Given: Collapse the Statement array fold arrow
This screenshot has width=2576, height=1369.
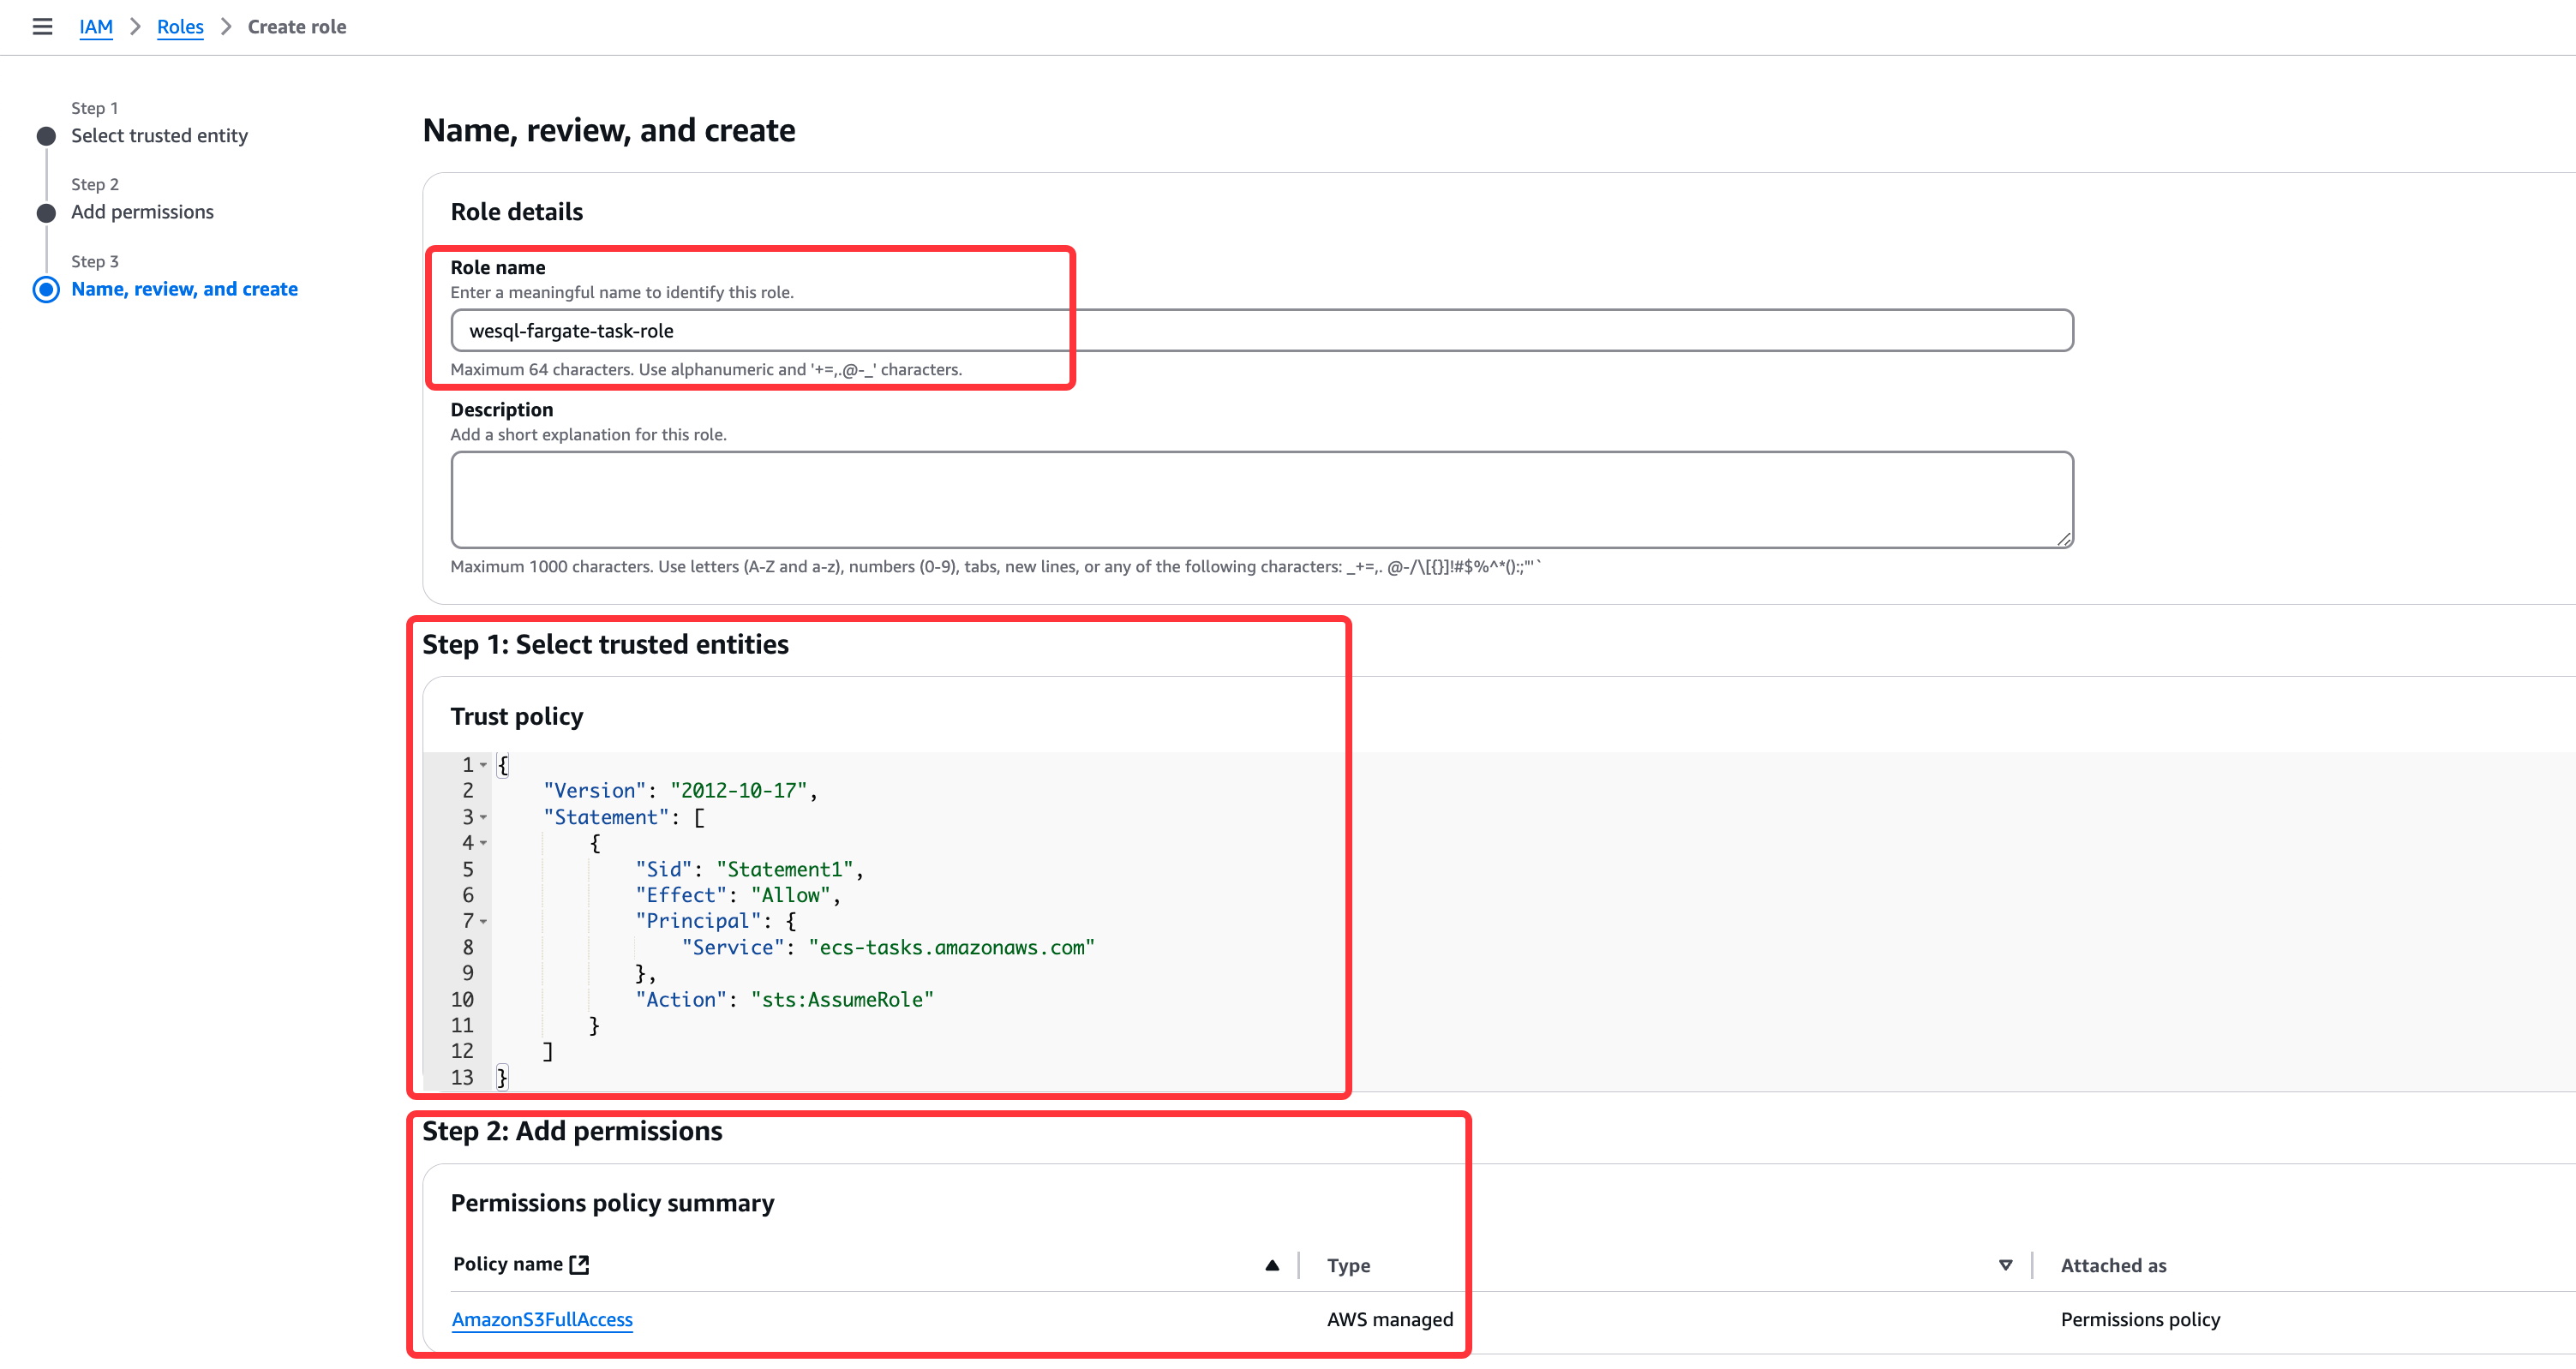Looking at the screenshot, I should [x=484, y=817].
